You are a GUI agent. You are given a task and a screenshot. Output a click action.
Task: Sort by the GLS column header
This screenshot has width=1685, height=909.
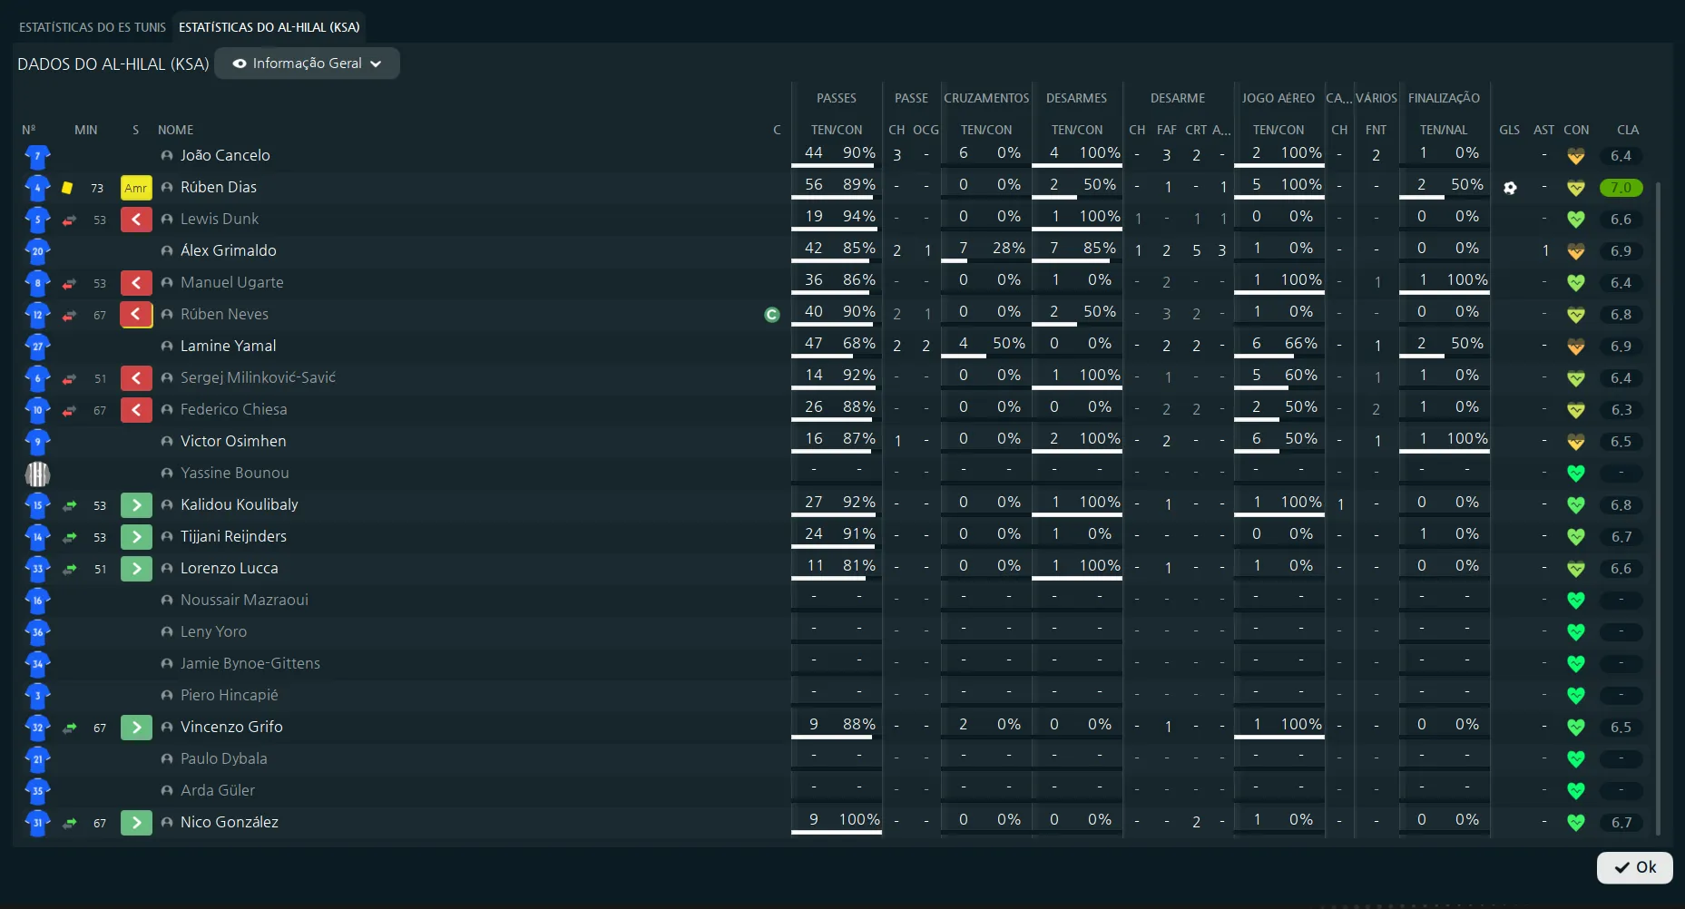point(1509,130)
